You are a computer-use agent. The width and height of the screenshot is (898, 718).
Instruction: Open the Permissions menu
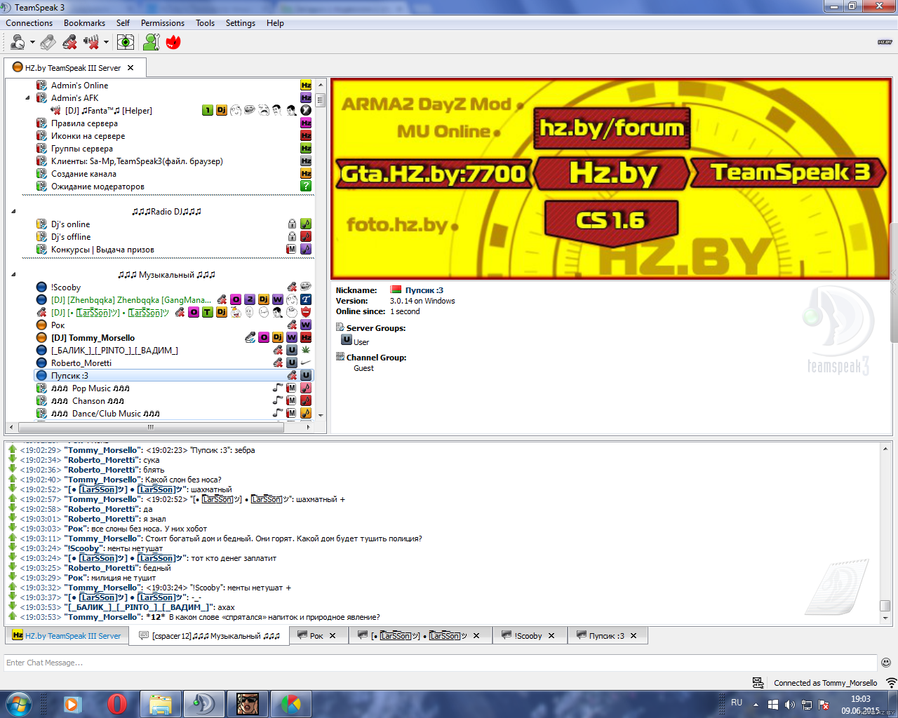163,23
